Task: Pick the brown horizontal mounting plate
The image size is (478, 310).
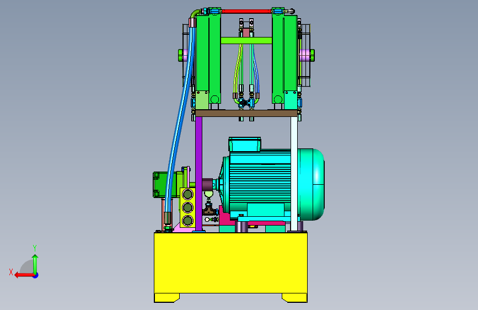Action: [x=246, y=114]
